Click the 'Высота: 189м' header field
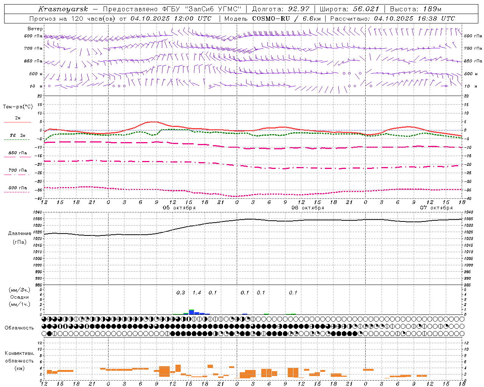 point(416,9)
